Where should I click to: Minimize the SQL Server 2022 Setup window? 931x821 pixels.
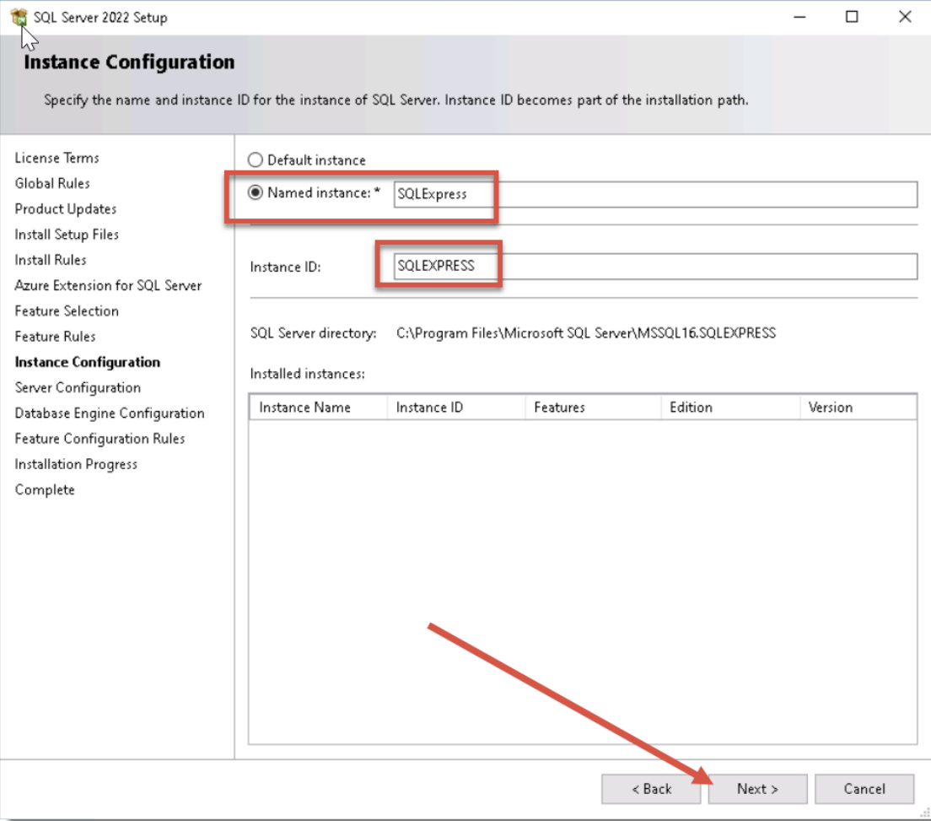click(799, 17)
